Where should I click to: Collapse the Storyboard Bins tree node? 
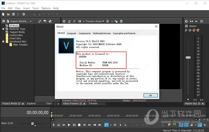[3, 42]
